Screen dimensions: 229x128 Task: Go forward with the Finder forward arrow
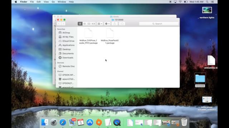[63, 24]
